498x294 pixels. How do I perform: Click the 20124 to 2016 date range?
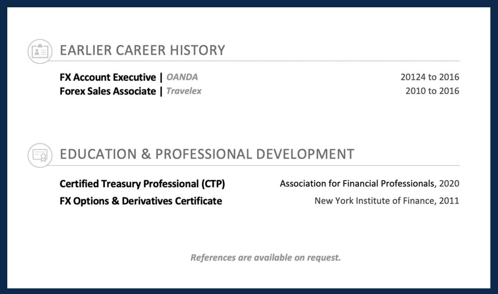click(429, 77)
